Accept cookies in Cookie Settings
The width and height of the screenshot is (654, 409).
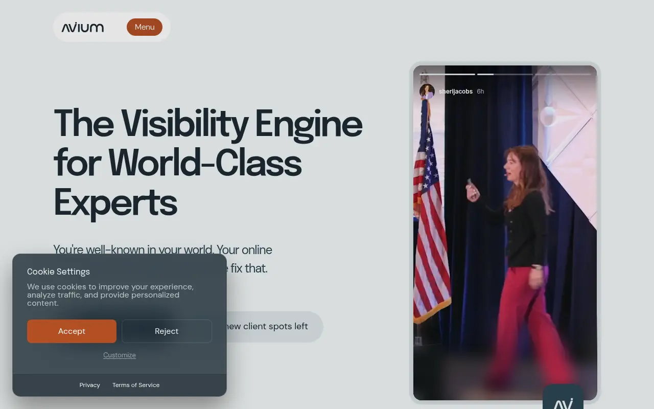72,331
